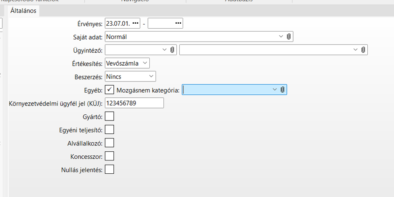Expand the Mozgásnem kategória dropdown
The height and width of the screenshot is (197, 394).
click(274, 89)
